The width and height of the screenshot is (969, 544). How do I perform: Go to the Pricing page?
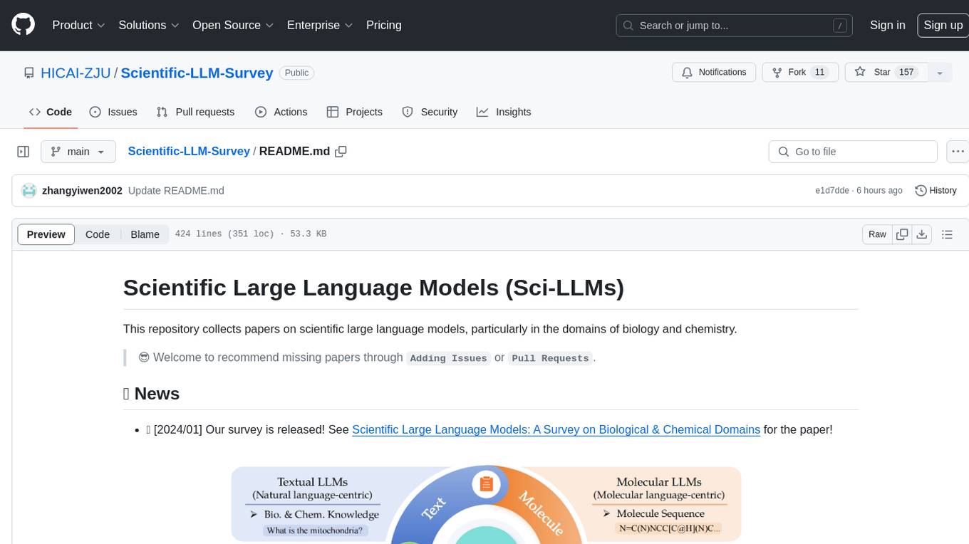click(384, 25)
